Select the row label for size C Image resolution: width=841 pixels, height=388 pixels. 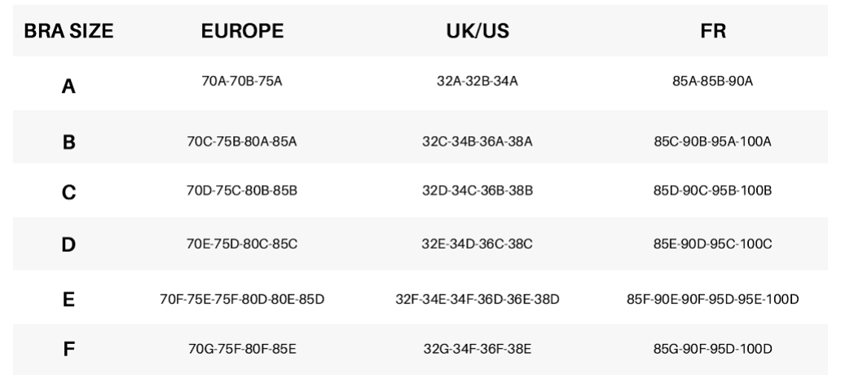pos(68,192)
